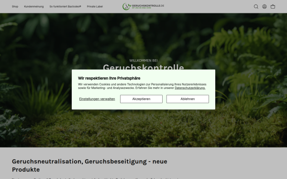Click the 'WILLKOMMEN BEI' hero text
Image resolution: width=287 pixels, height=179 pixels.
(x=143, y=61)
